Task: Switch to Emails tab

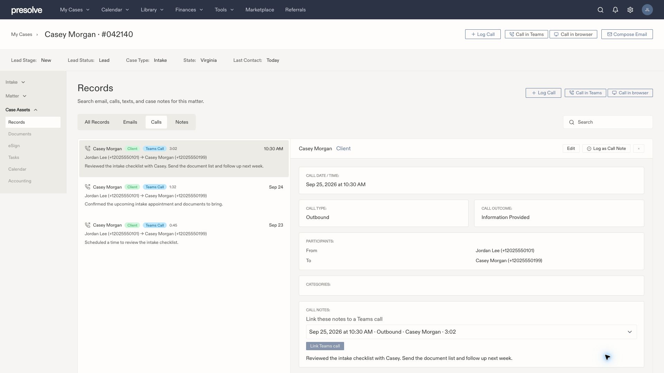Action: [130, 122]
